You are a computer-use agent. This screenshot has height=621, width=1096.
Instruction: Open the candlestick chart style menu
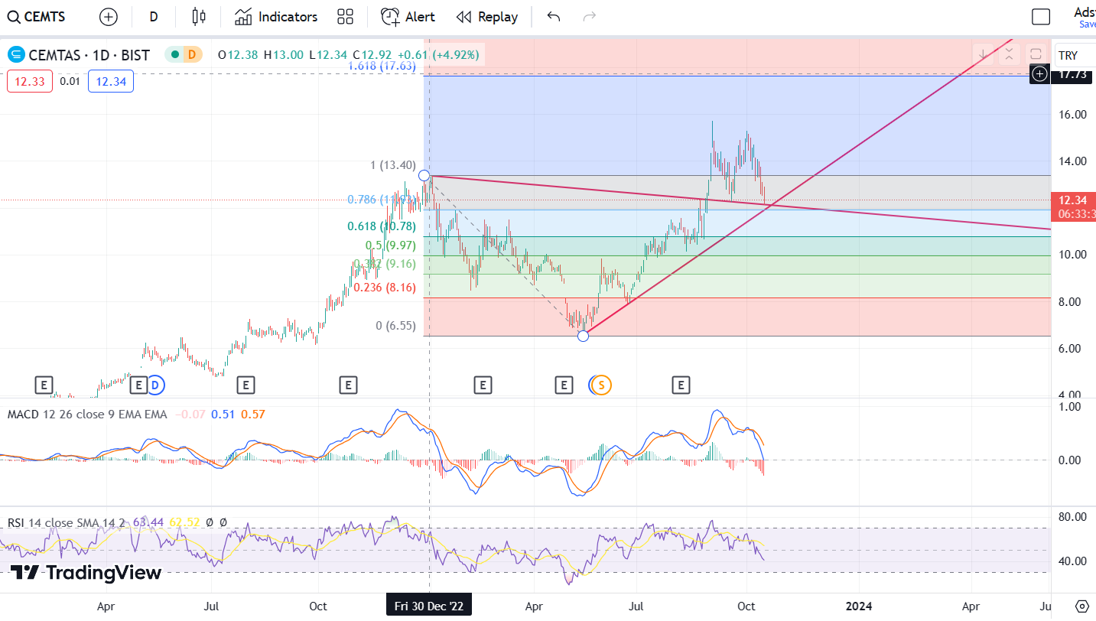199,17
